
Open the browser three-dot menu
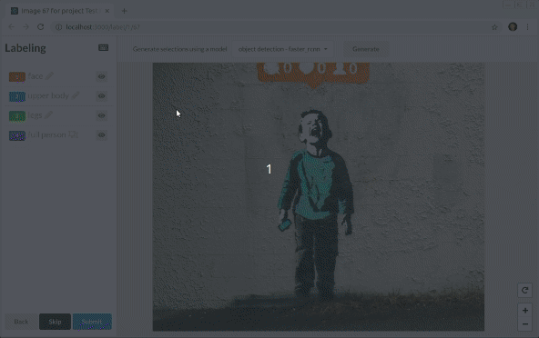click(x=527, y=26)
